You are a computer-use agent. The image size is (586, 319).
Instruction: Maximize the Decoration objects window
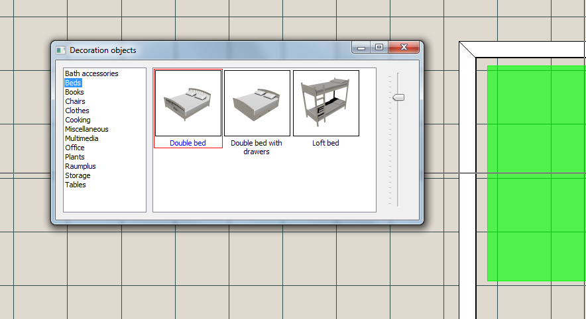[x=379, y=48]
